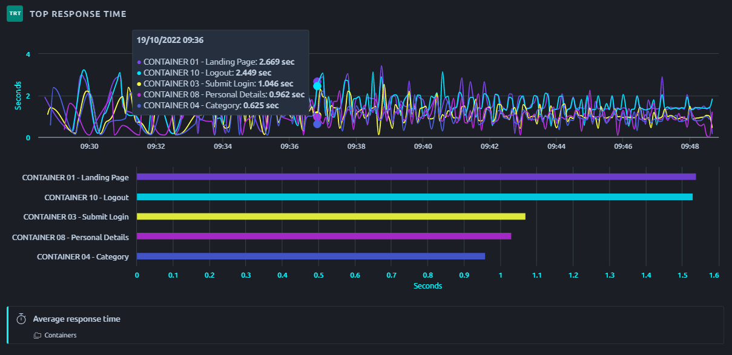Click the tooltip row Category: 0.625 sec
The image size is (732, 355).
pos(208,105)
